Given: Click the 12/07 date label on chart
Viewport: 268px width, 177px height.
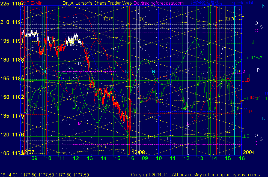Looking at the screenshot, I should (28, 152).
